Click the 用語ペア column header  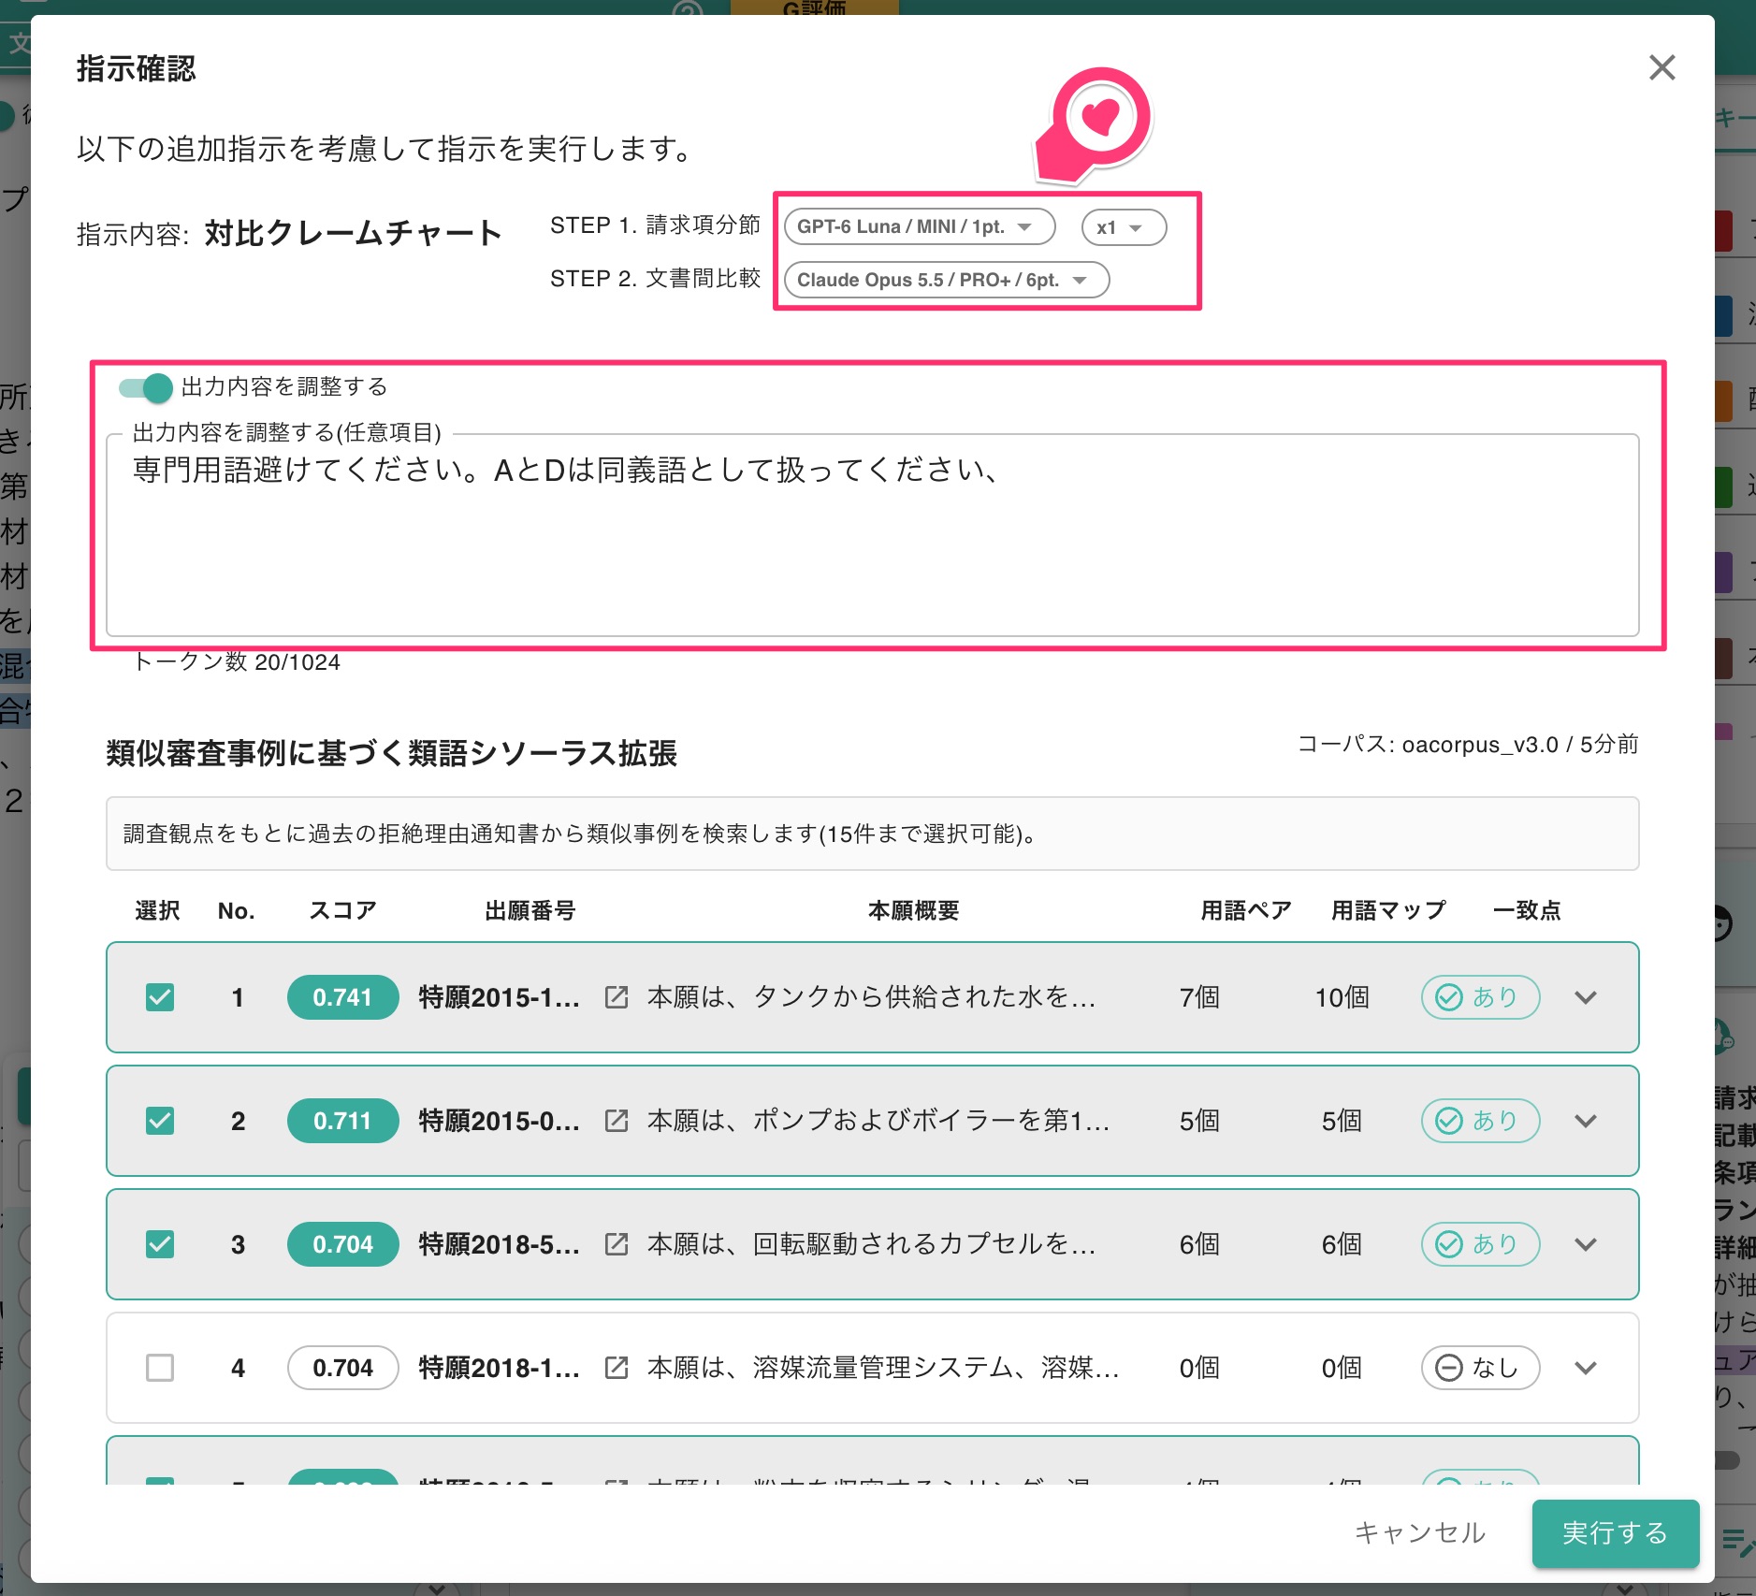coord(1246,910)
